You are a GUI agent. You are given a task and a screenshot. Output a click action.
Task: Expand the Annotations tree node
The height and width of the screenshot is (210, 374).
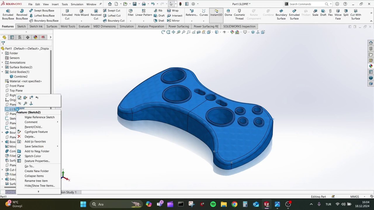pos(2,62)
